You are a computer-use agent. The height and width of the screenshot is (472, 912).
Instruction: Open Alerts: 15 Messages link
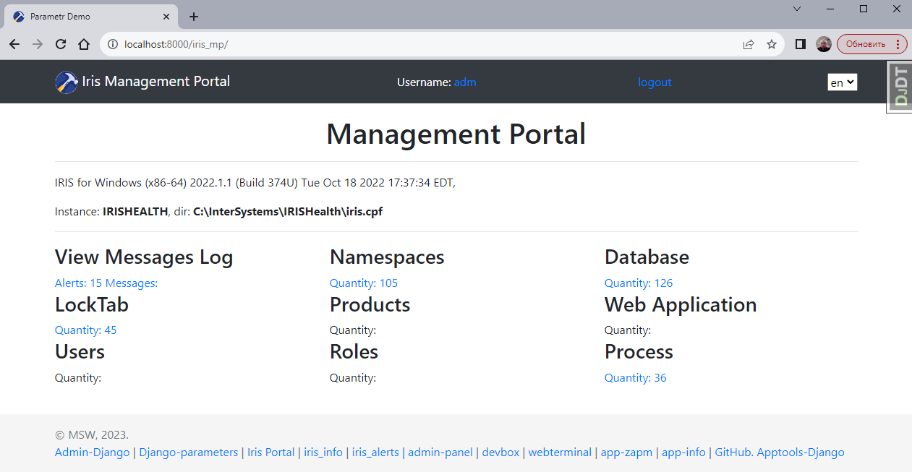[106, 283]
